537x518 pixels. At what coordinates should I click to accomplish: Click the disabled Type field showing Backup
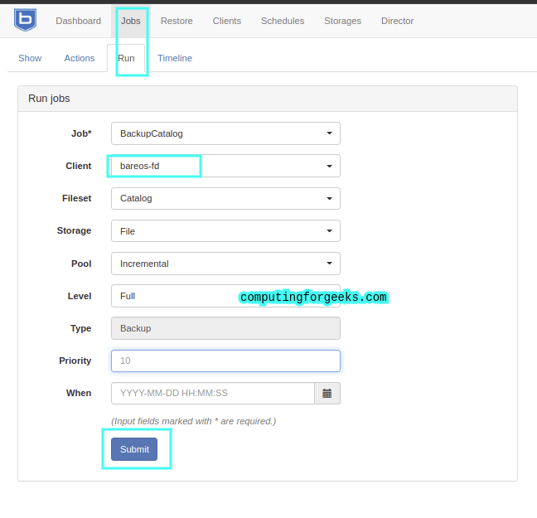[x=225, y=328]
